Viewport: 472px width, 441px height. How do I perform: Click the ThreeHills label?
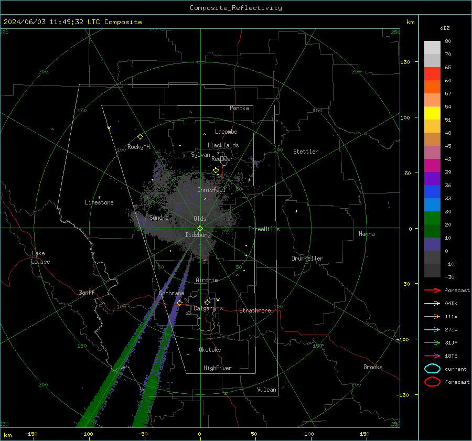point(264,229)
